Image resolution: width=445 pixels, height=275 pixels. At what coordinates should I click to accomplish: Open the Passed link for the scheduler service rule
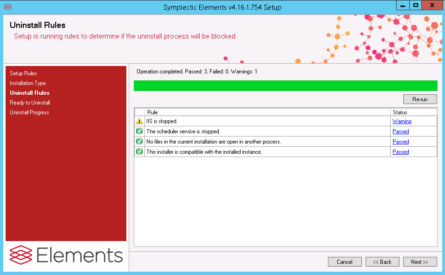click(x=400, y=131)
